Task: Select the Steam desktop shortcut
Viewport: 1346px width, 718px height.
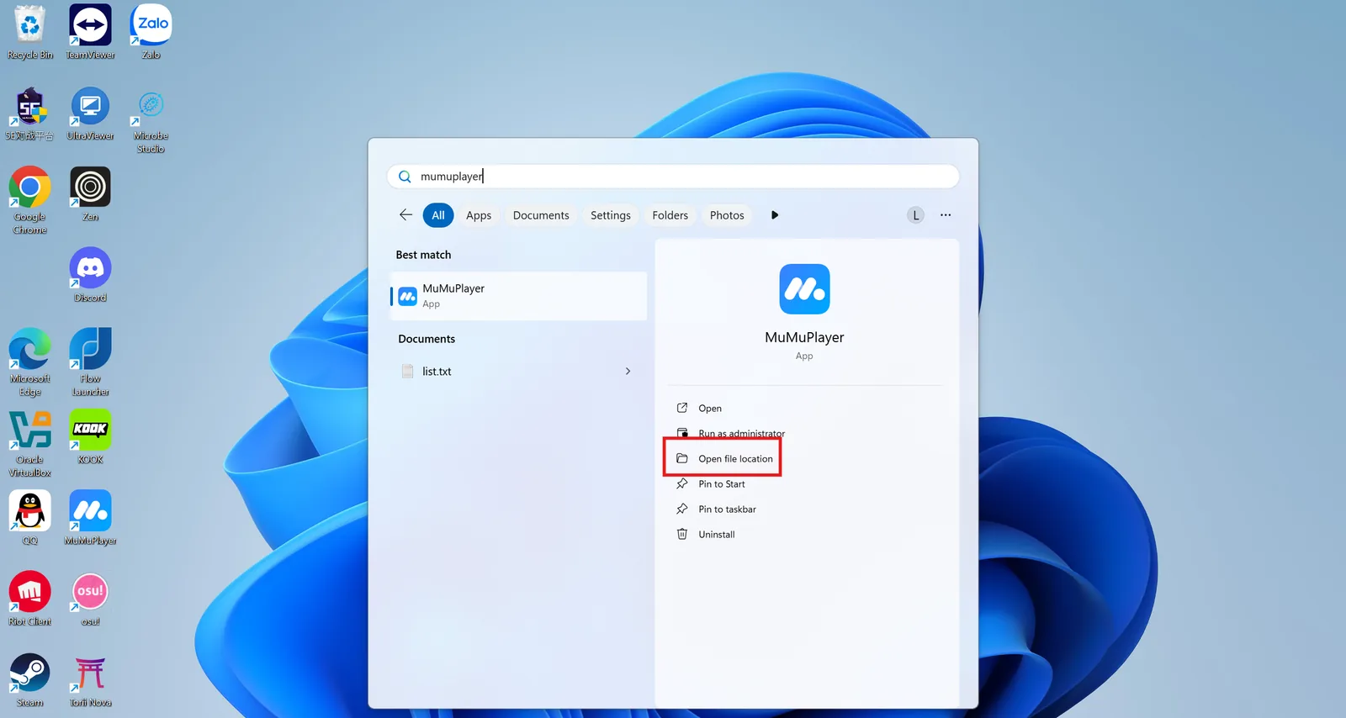Action: (30, 680)
